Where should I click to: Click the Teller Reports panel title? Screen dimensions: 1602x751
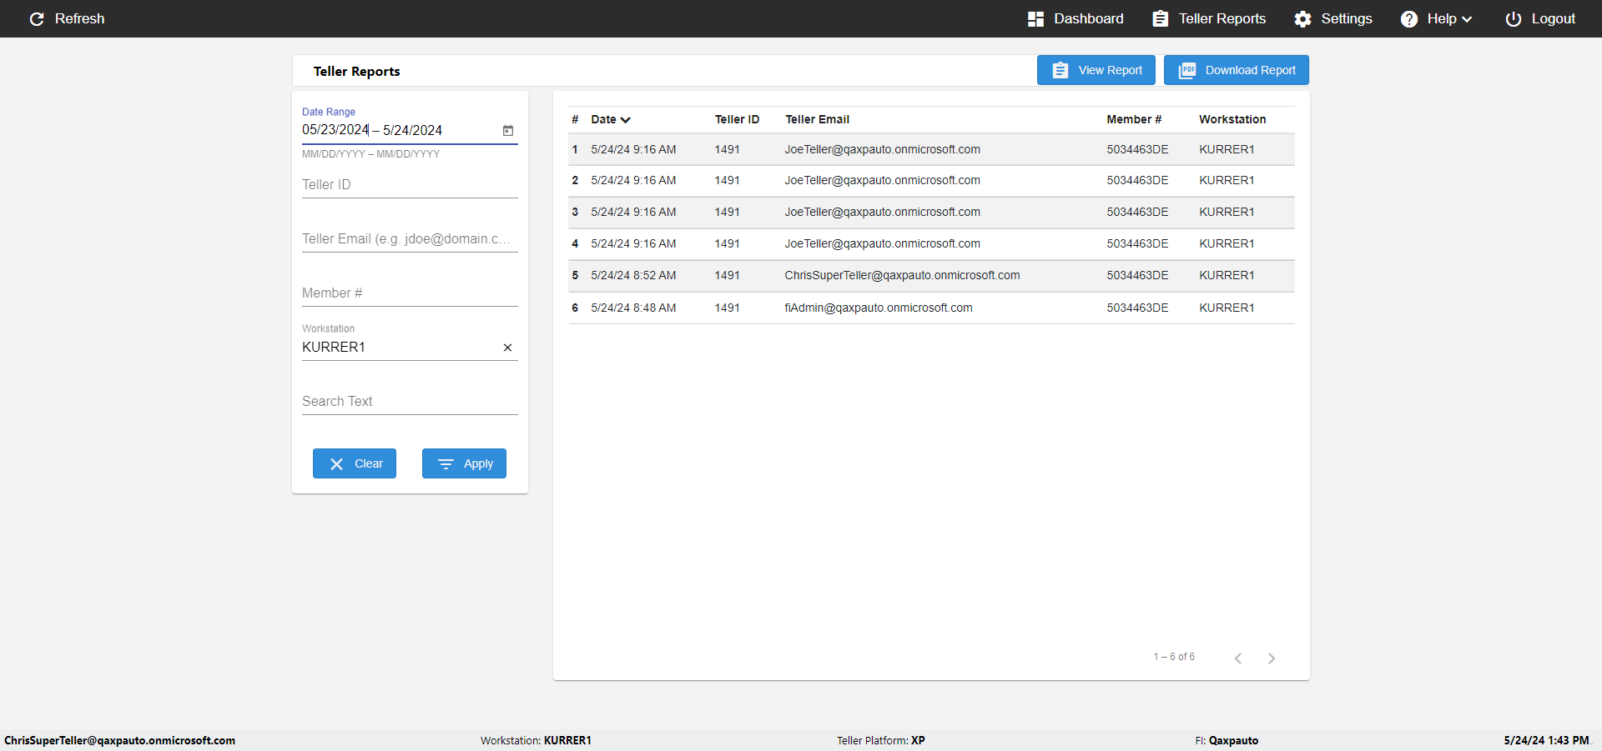[x=356, y=72]
